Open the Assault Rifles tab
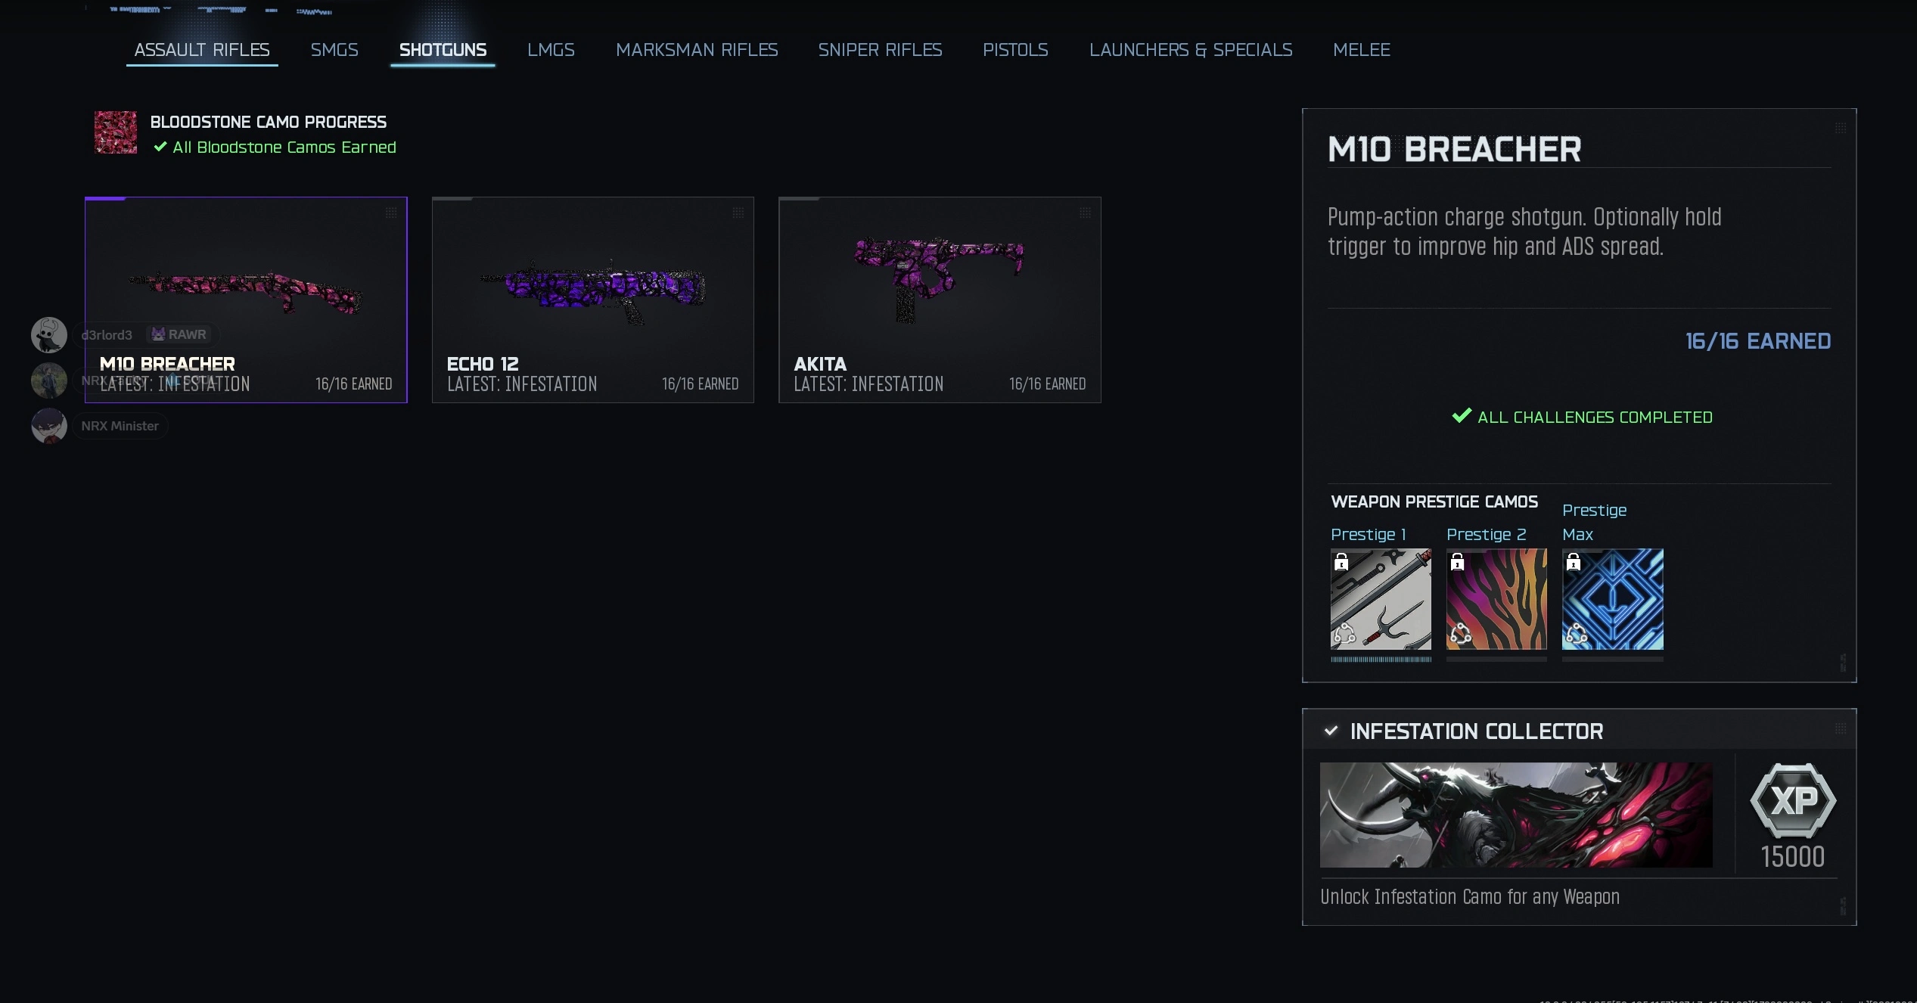The width and height of the screenshot is (1917, 1003). [202, 50]
